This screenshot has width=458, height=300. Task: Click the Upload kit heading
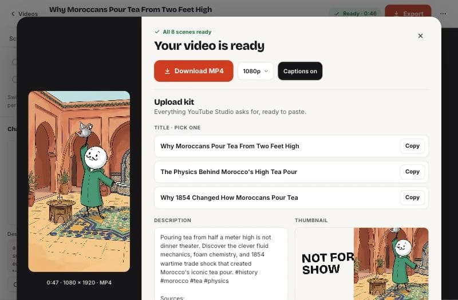click(174, 102)
